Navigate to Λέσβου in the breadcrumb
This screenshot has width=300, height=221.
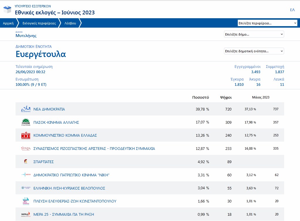coord(70,23)
